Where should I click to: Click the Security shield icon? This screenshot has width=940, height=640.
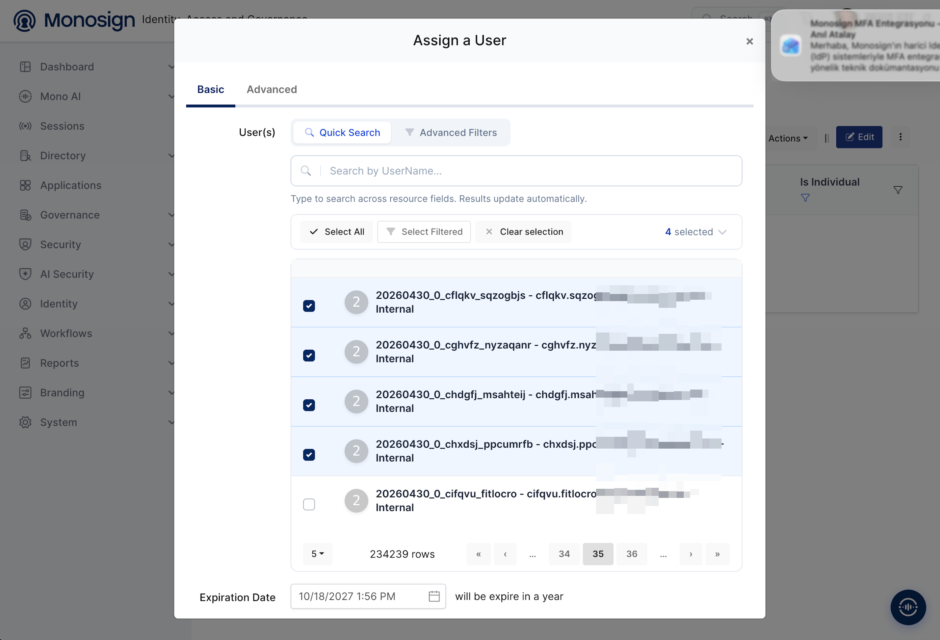pyautogui.click(x=25, y=244)
